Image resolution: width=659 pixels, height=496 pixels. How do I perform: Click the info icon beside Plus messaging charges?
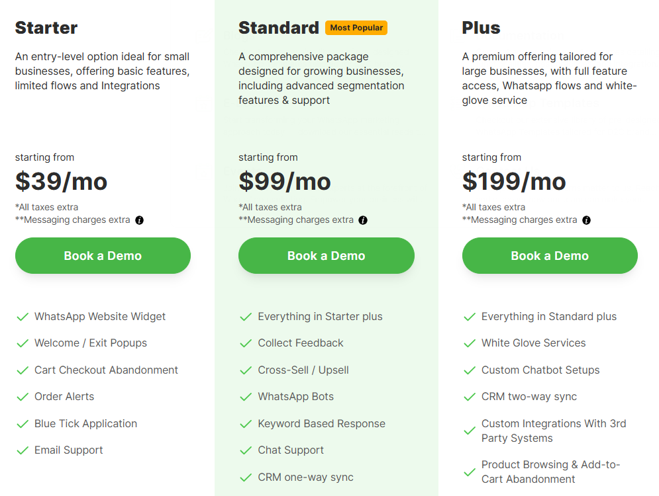(x=586, y=220)
